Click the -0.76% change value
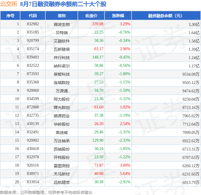 click(124, 32)
